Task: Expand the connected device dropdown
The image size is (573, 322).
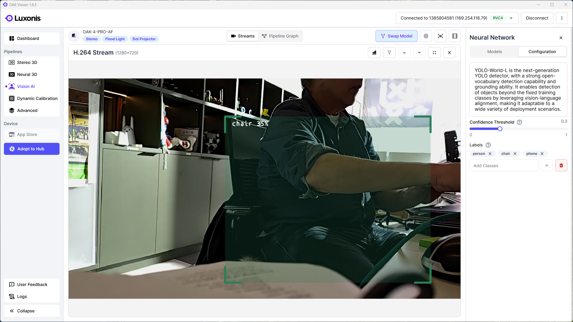Action: click(x=511, y=18)
